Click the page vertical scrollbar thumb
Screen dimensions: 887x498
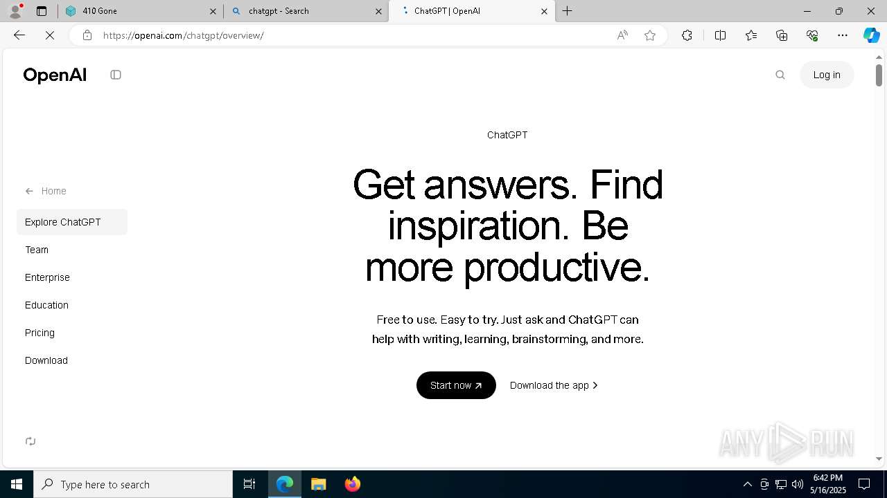pos(879,75)
